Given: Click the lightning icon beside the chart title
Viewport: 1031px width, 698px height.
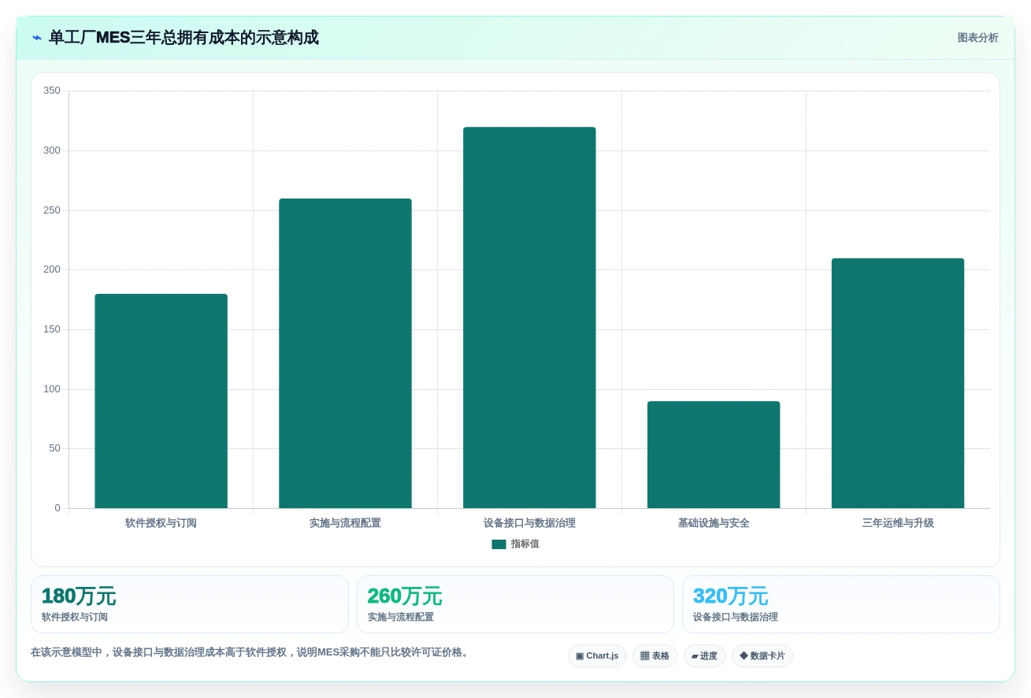Looking at the screenshot, I should (37, 38).
